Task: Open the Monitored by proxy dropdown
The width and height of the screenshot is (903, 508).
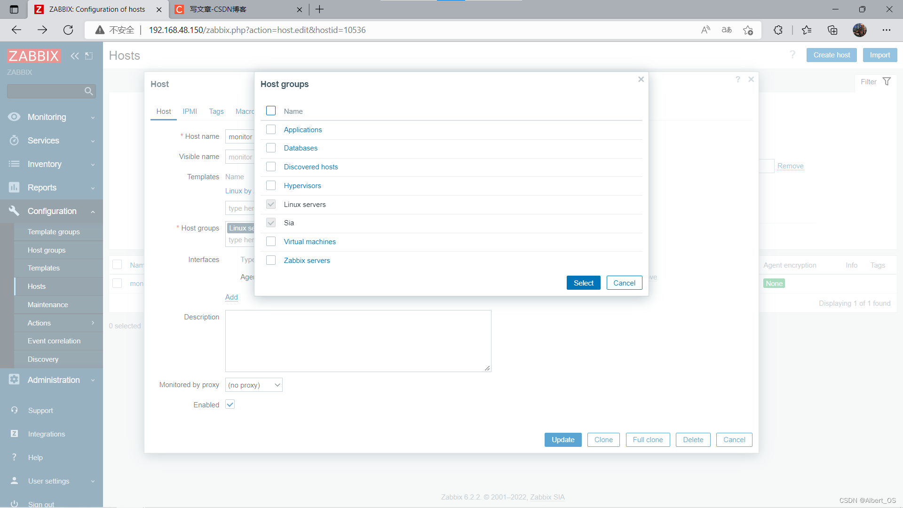Action: click(253, 385)
